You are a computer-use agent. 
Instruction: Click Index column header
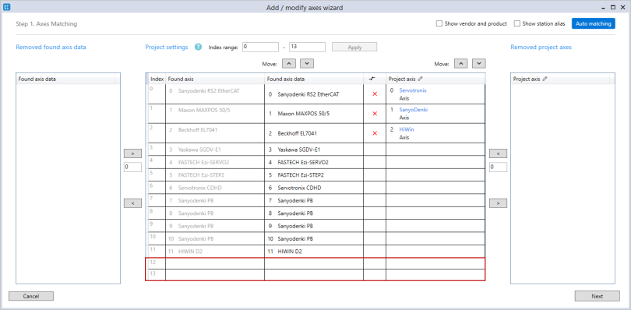click(x=157, y=79)
